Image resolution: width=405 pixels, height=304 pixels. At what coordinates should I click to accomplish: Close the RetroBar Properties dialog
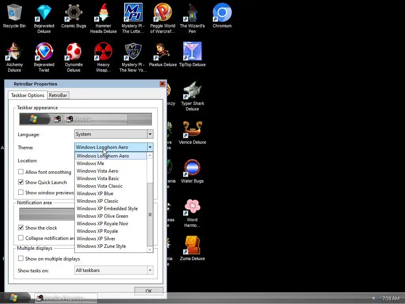[162, 84]
